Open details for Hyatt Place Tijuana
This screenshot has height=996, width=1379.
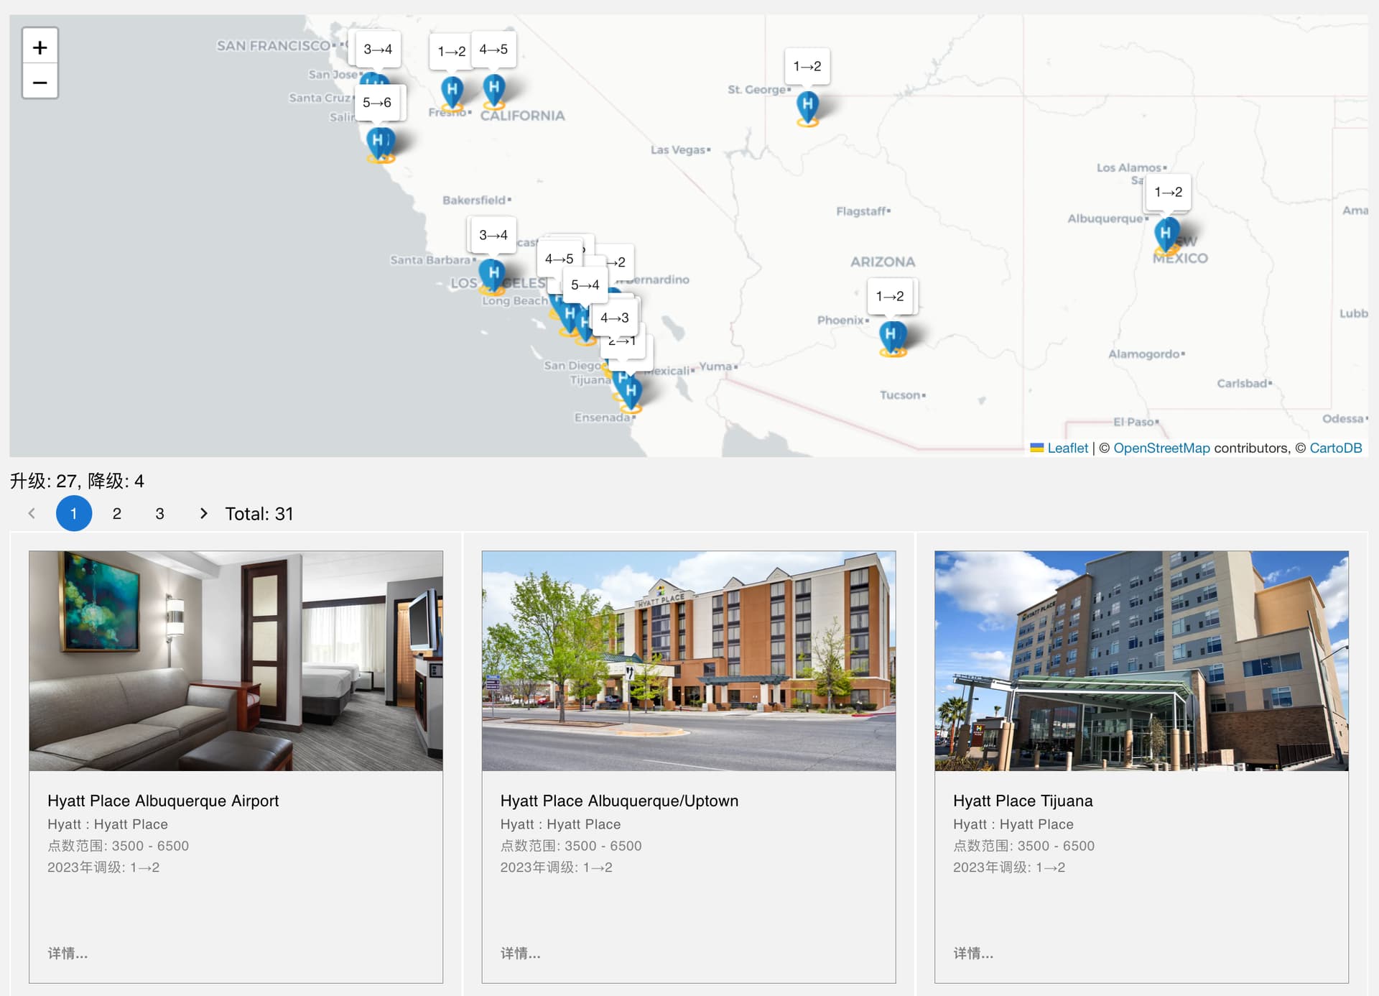973,953
